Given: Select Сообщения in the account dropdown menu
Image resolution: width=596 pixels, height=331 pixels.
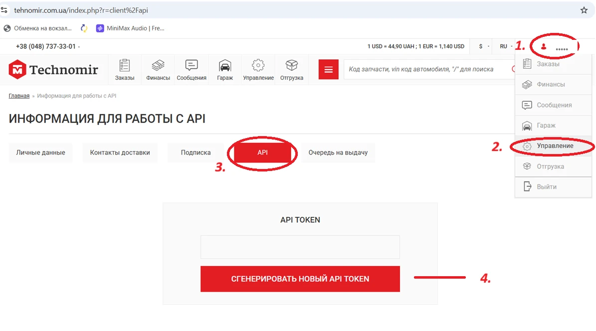Looking at the screenshot, I should tap(554, 105).
